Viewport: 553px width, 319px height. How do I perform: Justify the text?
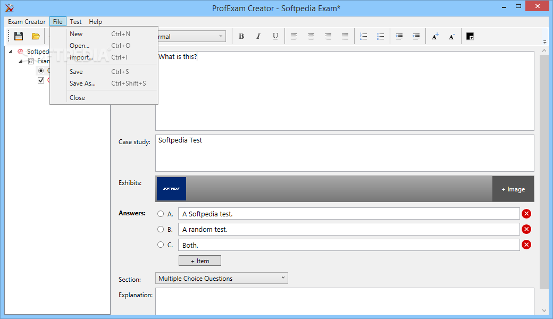click(x=345, y=36)
